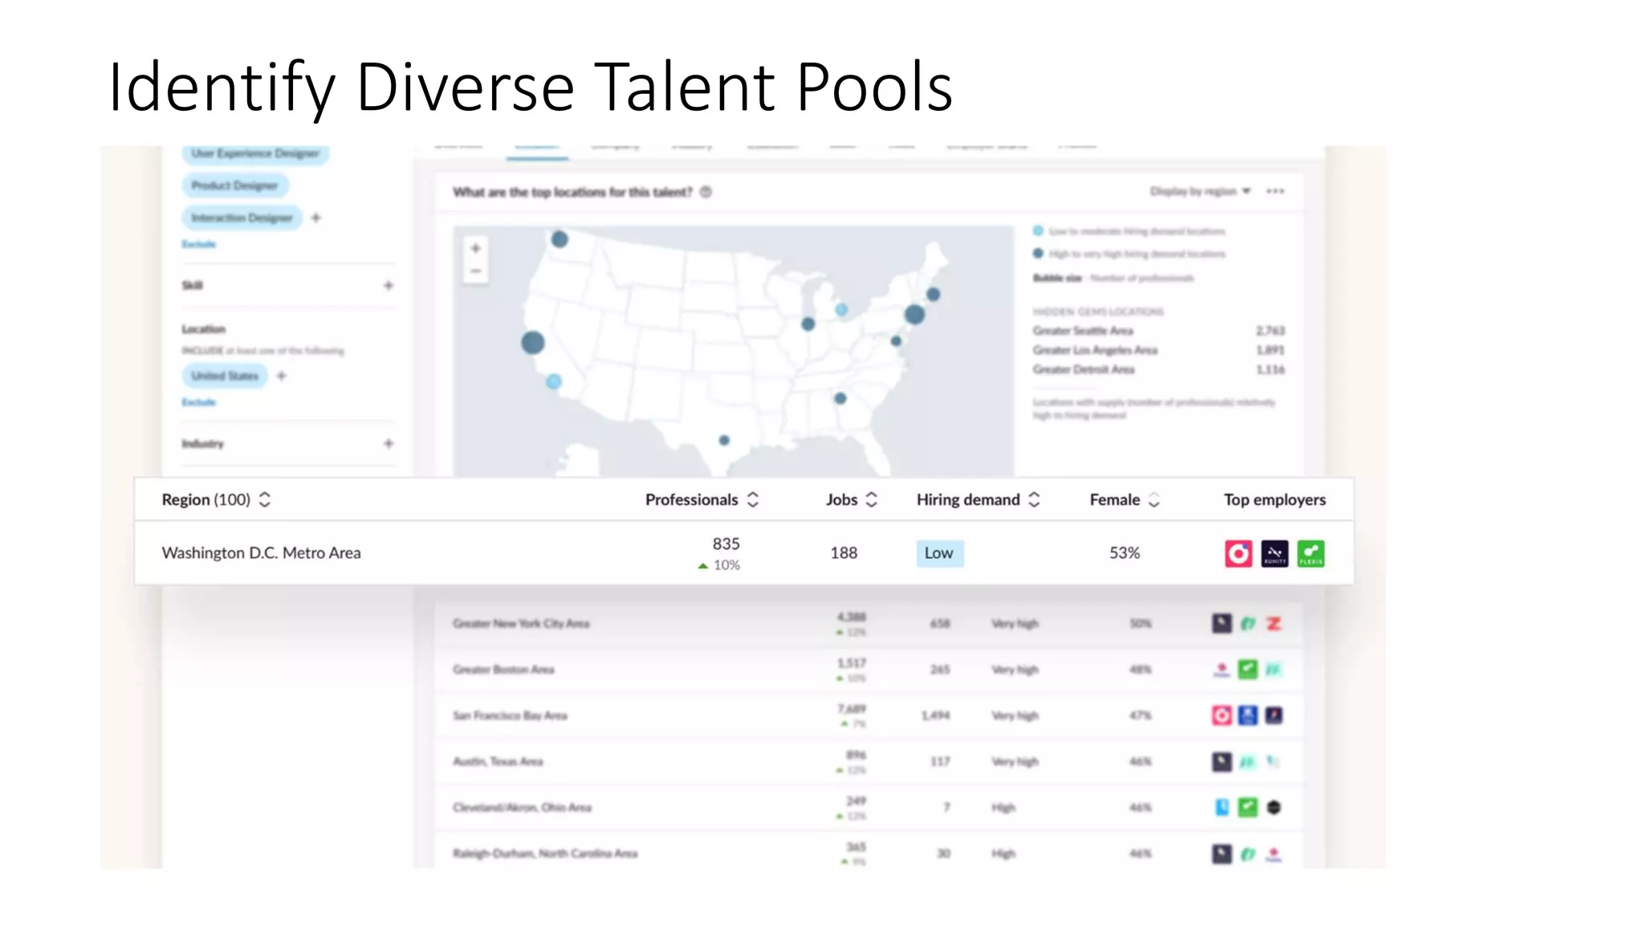Click the light blue Los Angeles map bubble
1644x925 pixels.
554,382
